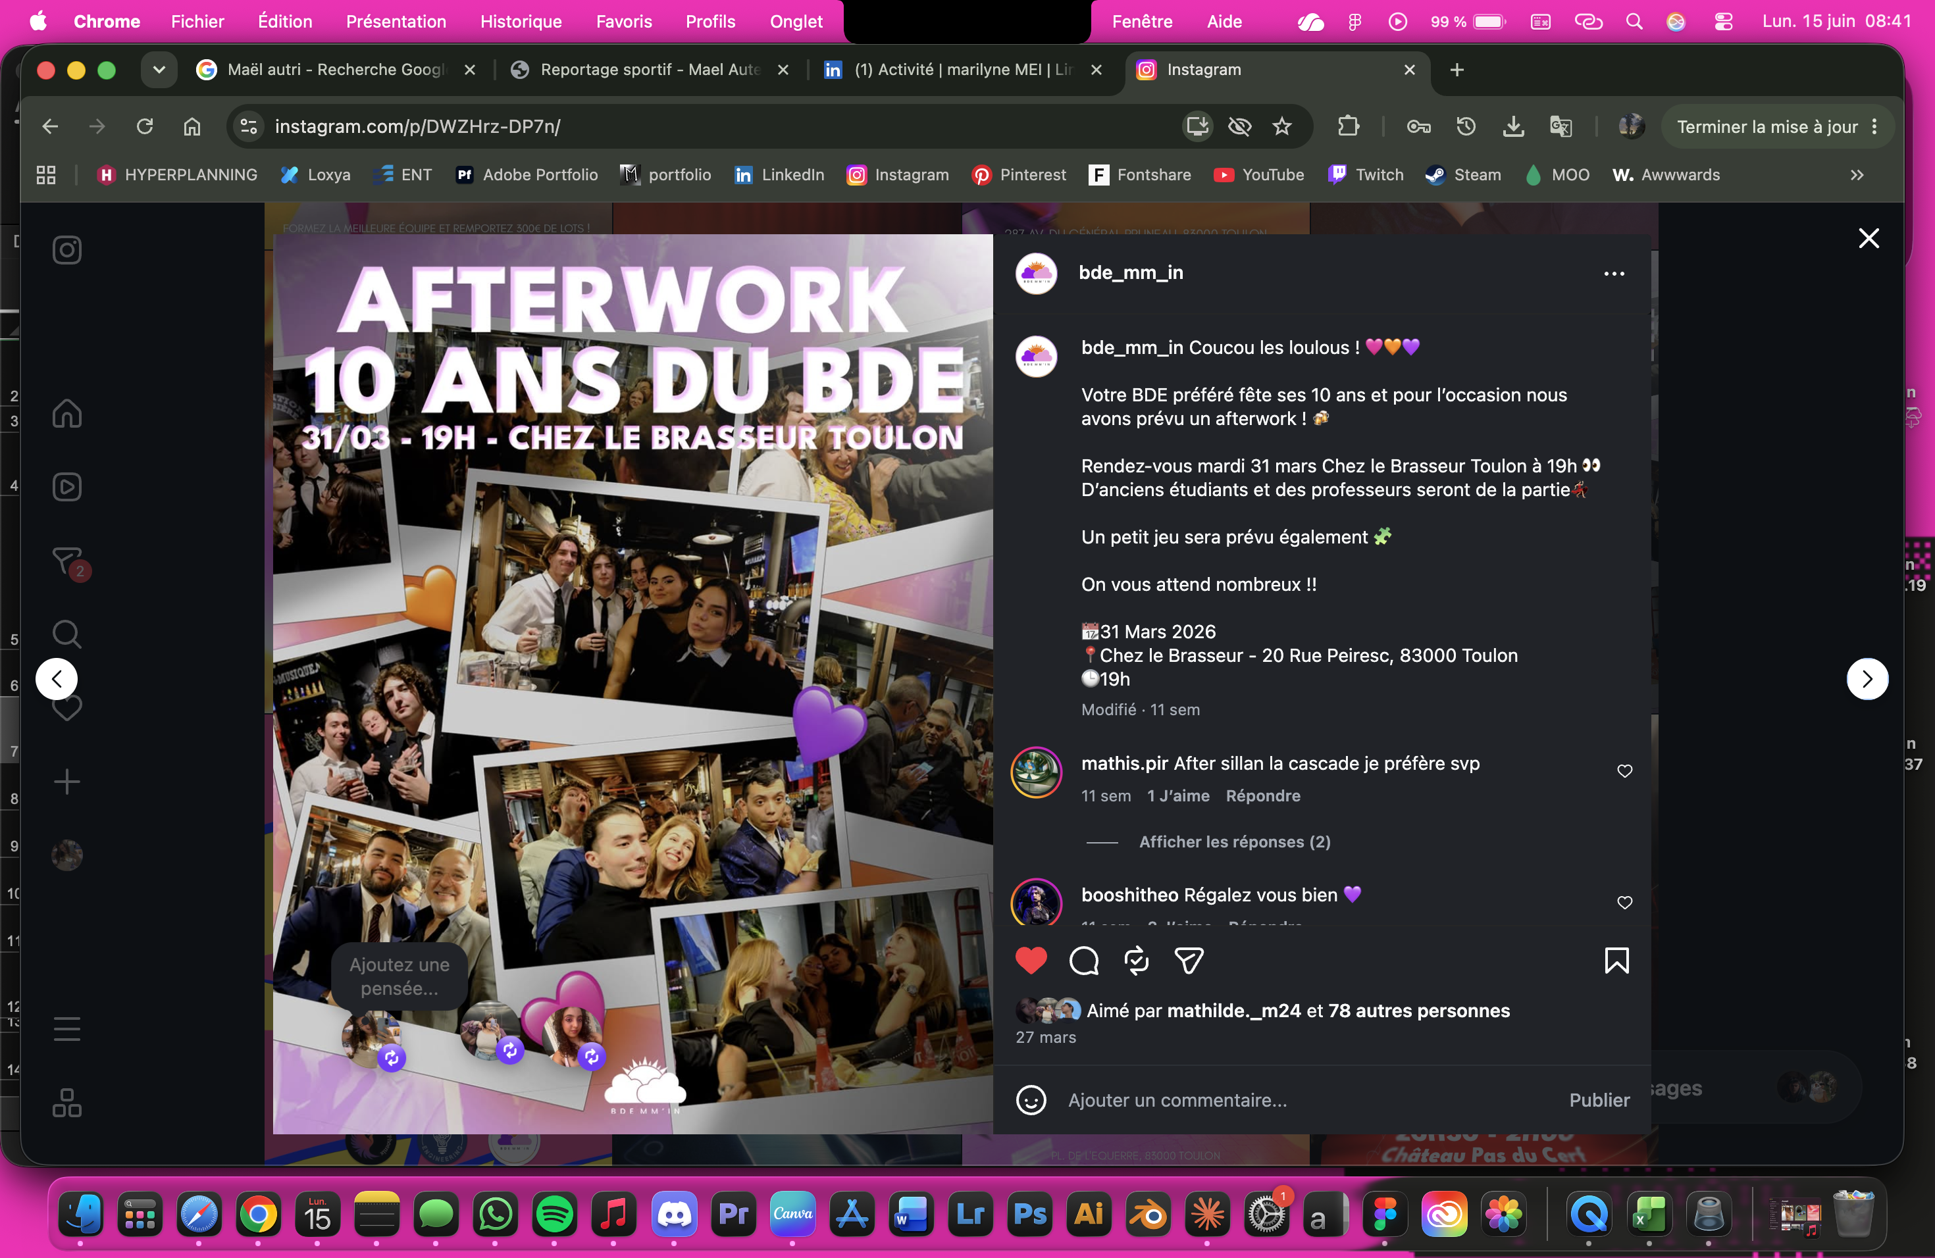
Task: Open Create new post plus icon
Action: (x=66, y=782)
